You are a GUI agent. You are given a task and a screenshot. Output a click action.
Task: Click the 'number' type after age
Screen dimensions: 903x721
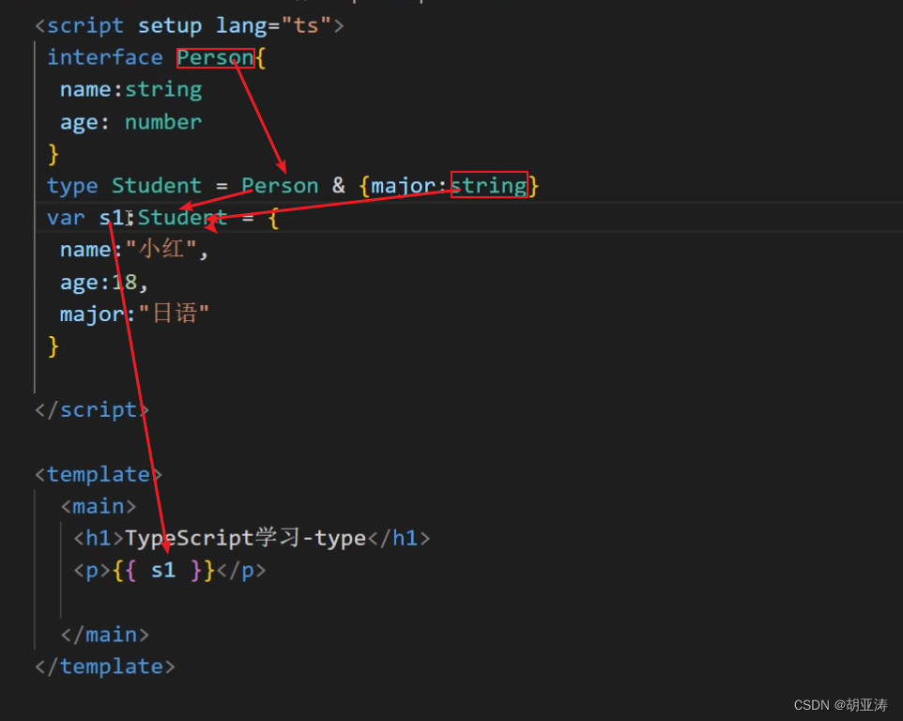(x=163, y=122)
